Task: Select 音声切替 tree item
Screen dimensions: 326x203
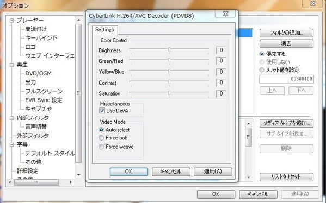Action: click(36, 126)
